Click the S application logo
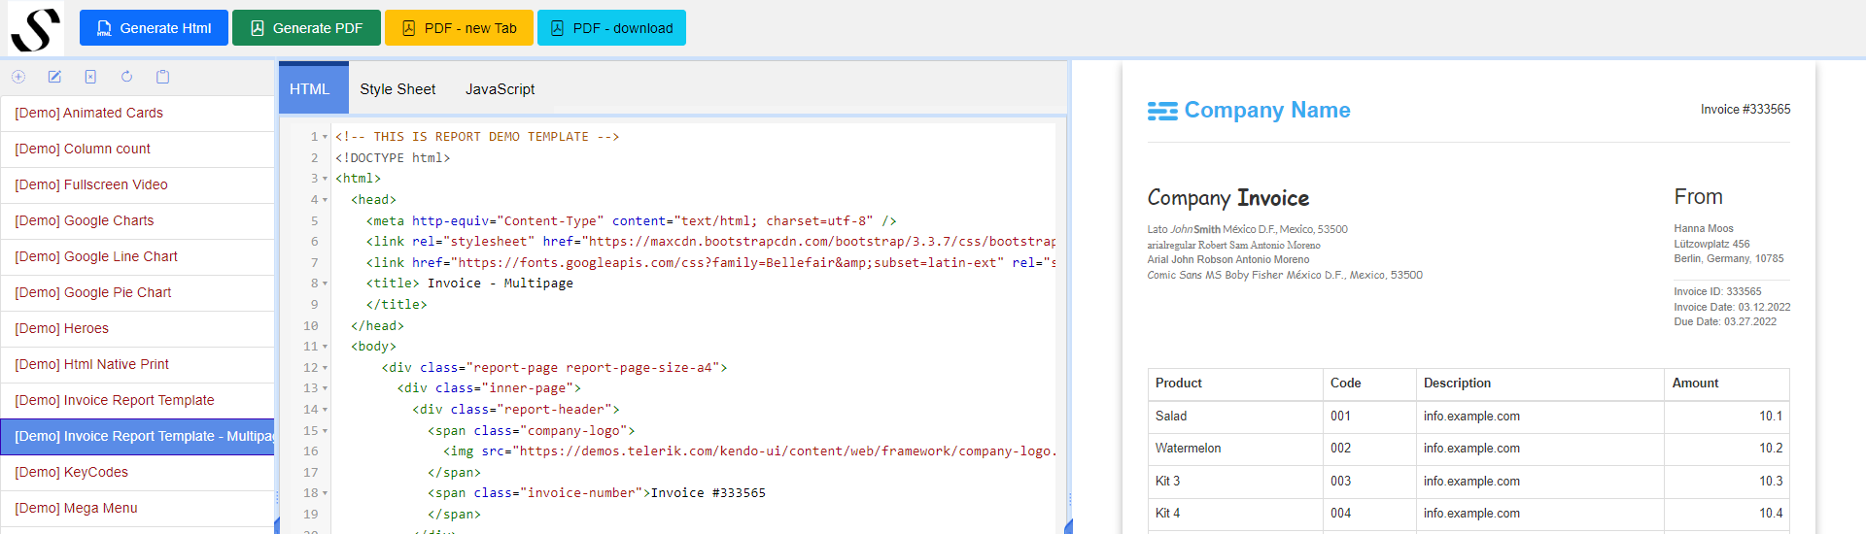Image resolution: width=1866 pixels, height=534 pixels. coord(35,29)
